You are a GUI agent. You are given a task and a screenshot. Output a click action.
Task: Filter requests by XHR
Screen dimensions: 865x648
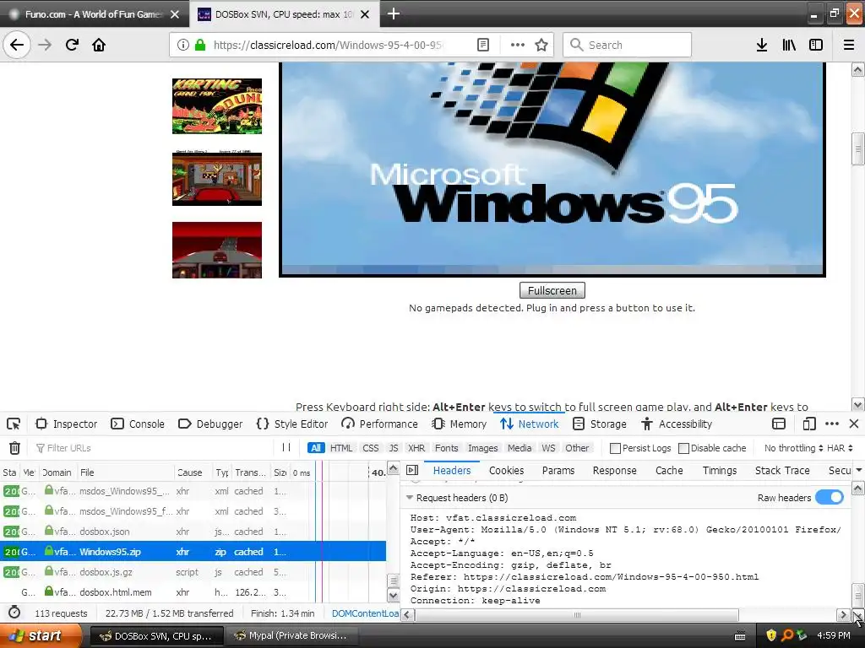pos(416,448)
